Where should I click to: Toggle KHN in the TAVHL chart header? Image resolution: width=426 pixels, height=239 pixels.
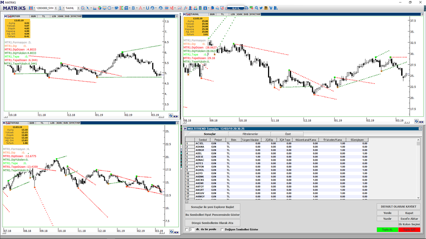click(x=240, y=14)
